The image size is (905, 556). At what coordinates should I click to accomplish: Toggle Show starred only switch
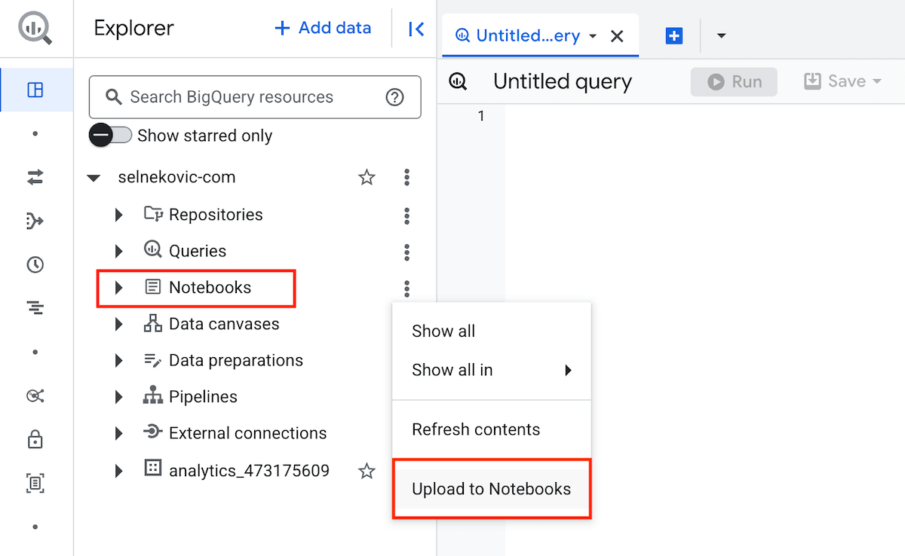[111, 136]
